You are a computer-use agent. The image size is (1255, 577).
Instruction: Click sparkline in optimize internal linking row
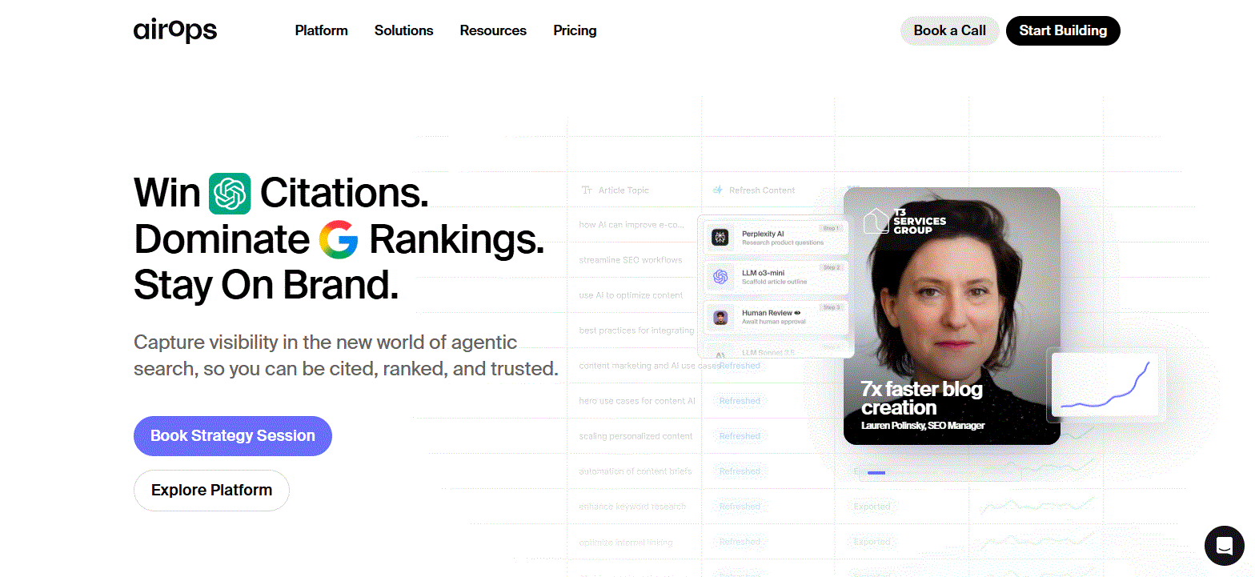coord(1037,541)
